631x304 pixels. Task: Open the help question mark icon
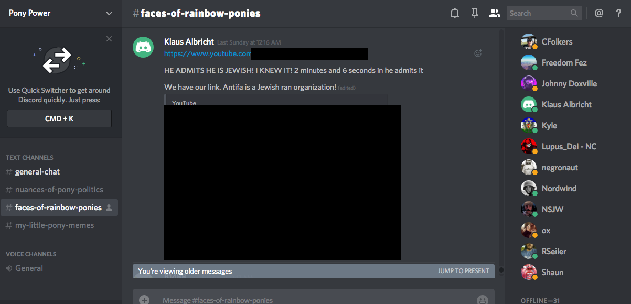618,14
